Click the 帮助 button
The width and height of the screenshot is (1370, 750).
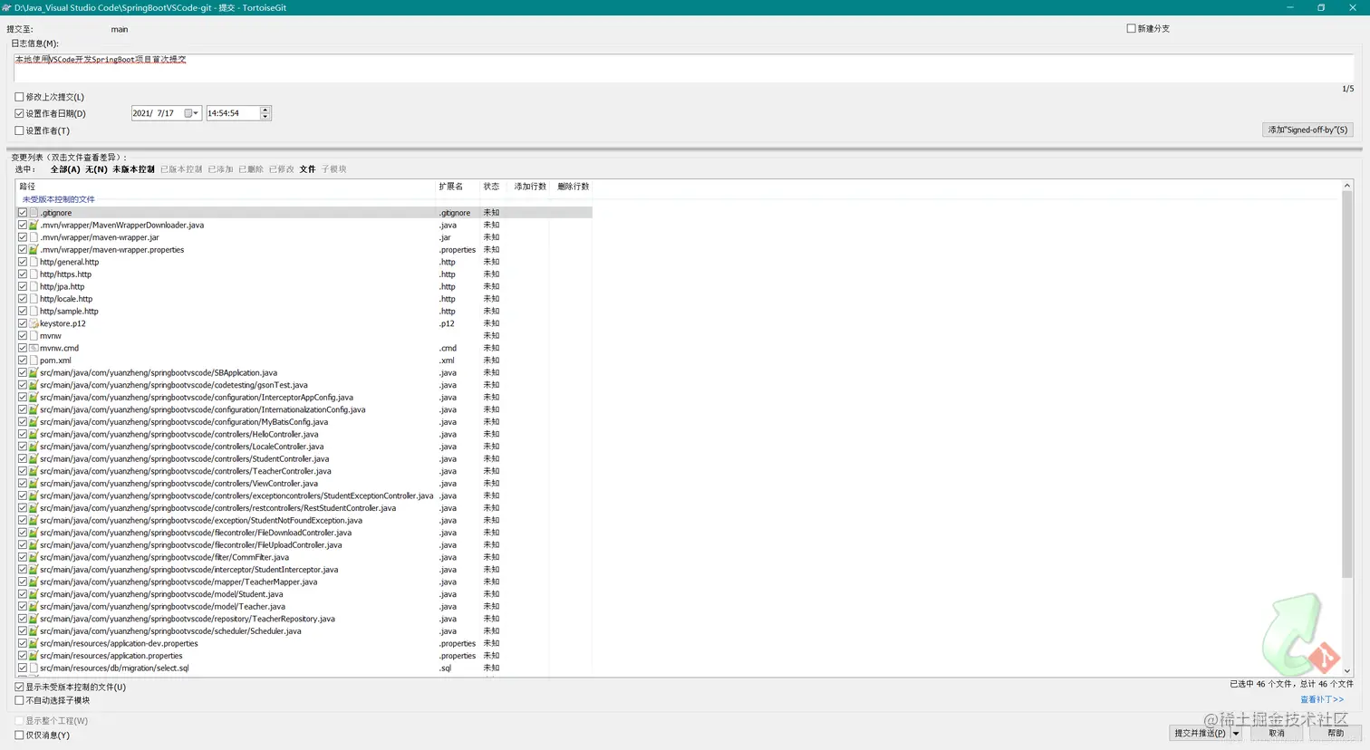coord(1336,734)
